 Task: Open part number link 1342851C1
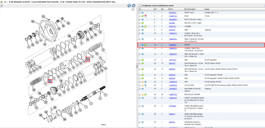[x=173, y=16]
